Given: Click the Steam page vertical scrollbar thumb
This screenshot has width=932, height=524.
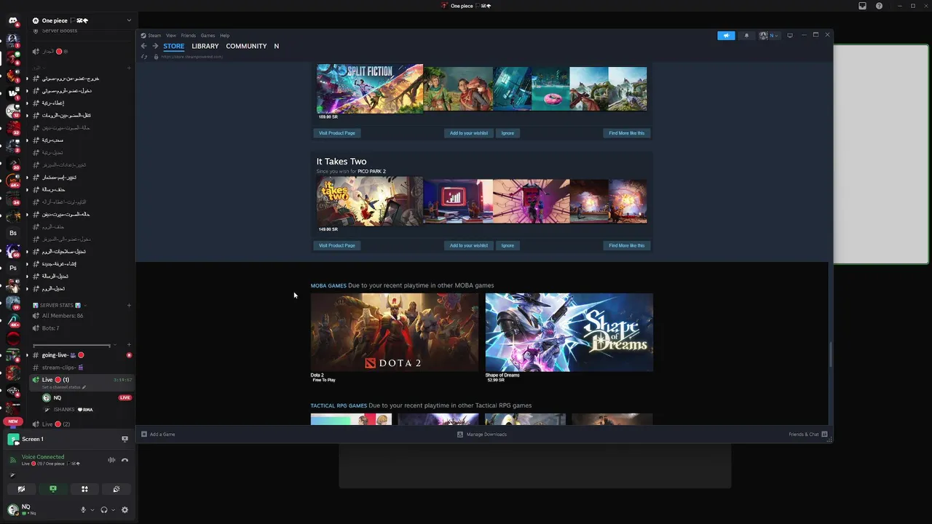Looking at the screenshot, I should pos(831,354).
